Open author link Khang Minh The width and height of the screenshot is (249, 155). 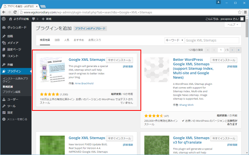[186, 105]
